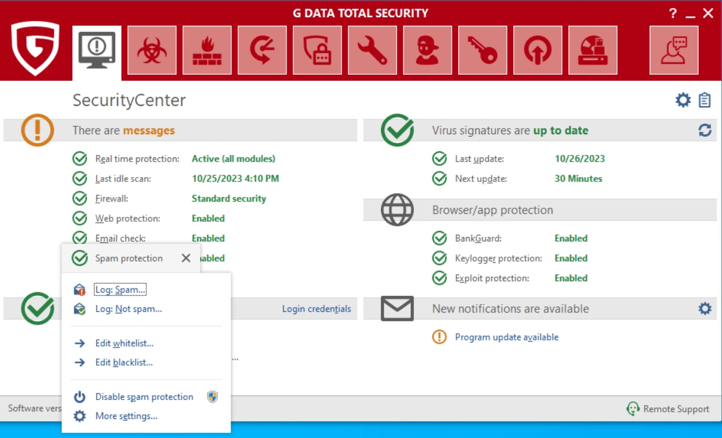Click the Log: Spam envelope icon
Viewport: 722px width, 438px height.
click(80, 290)
